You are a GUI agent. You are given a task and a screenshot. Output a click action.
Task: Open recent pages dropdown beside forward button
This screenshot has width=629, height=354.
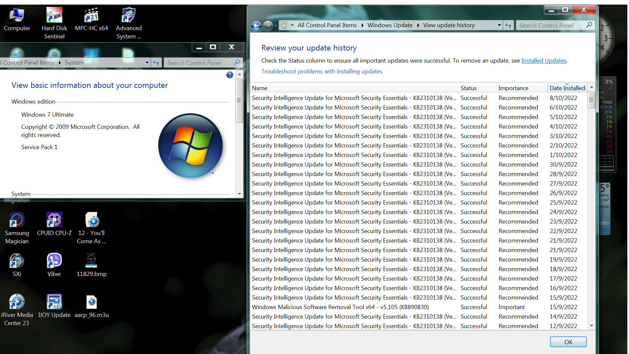point(276,26)
